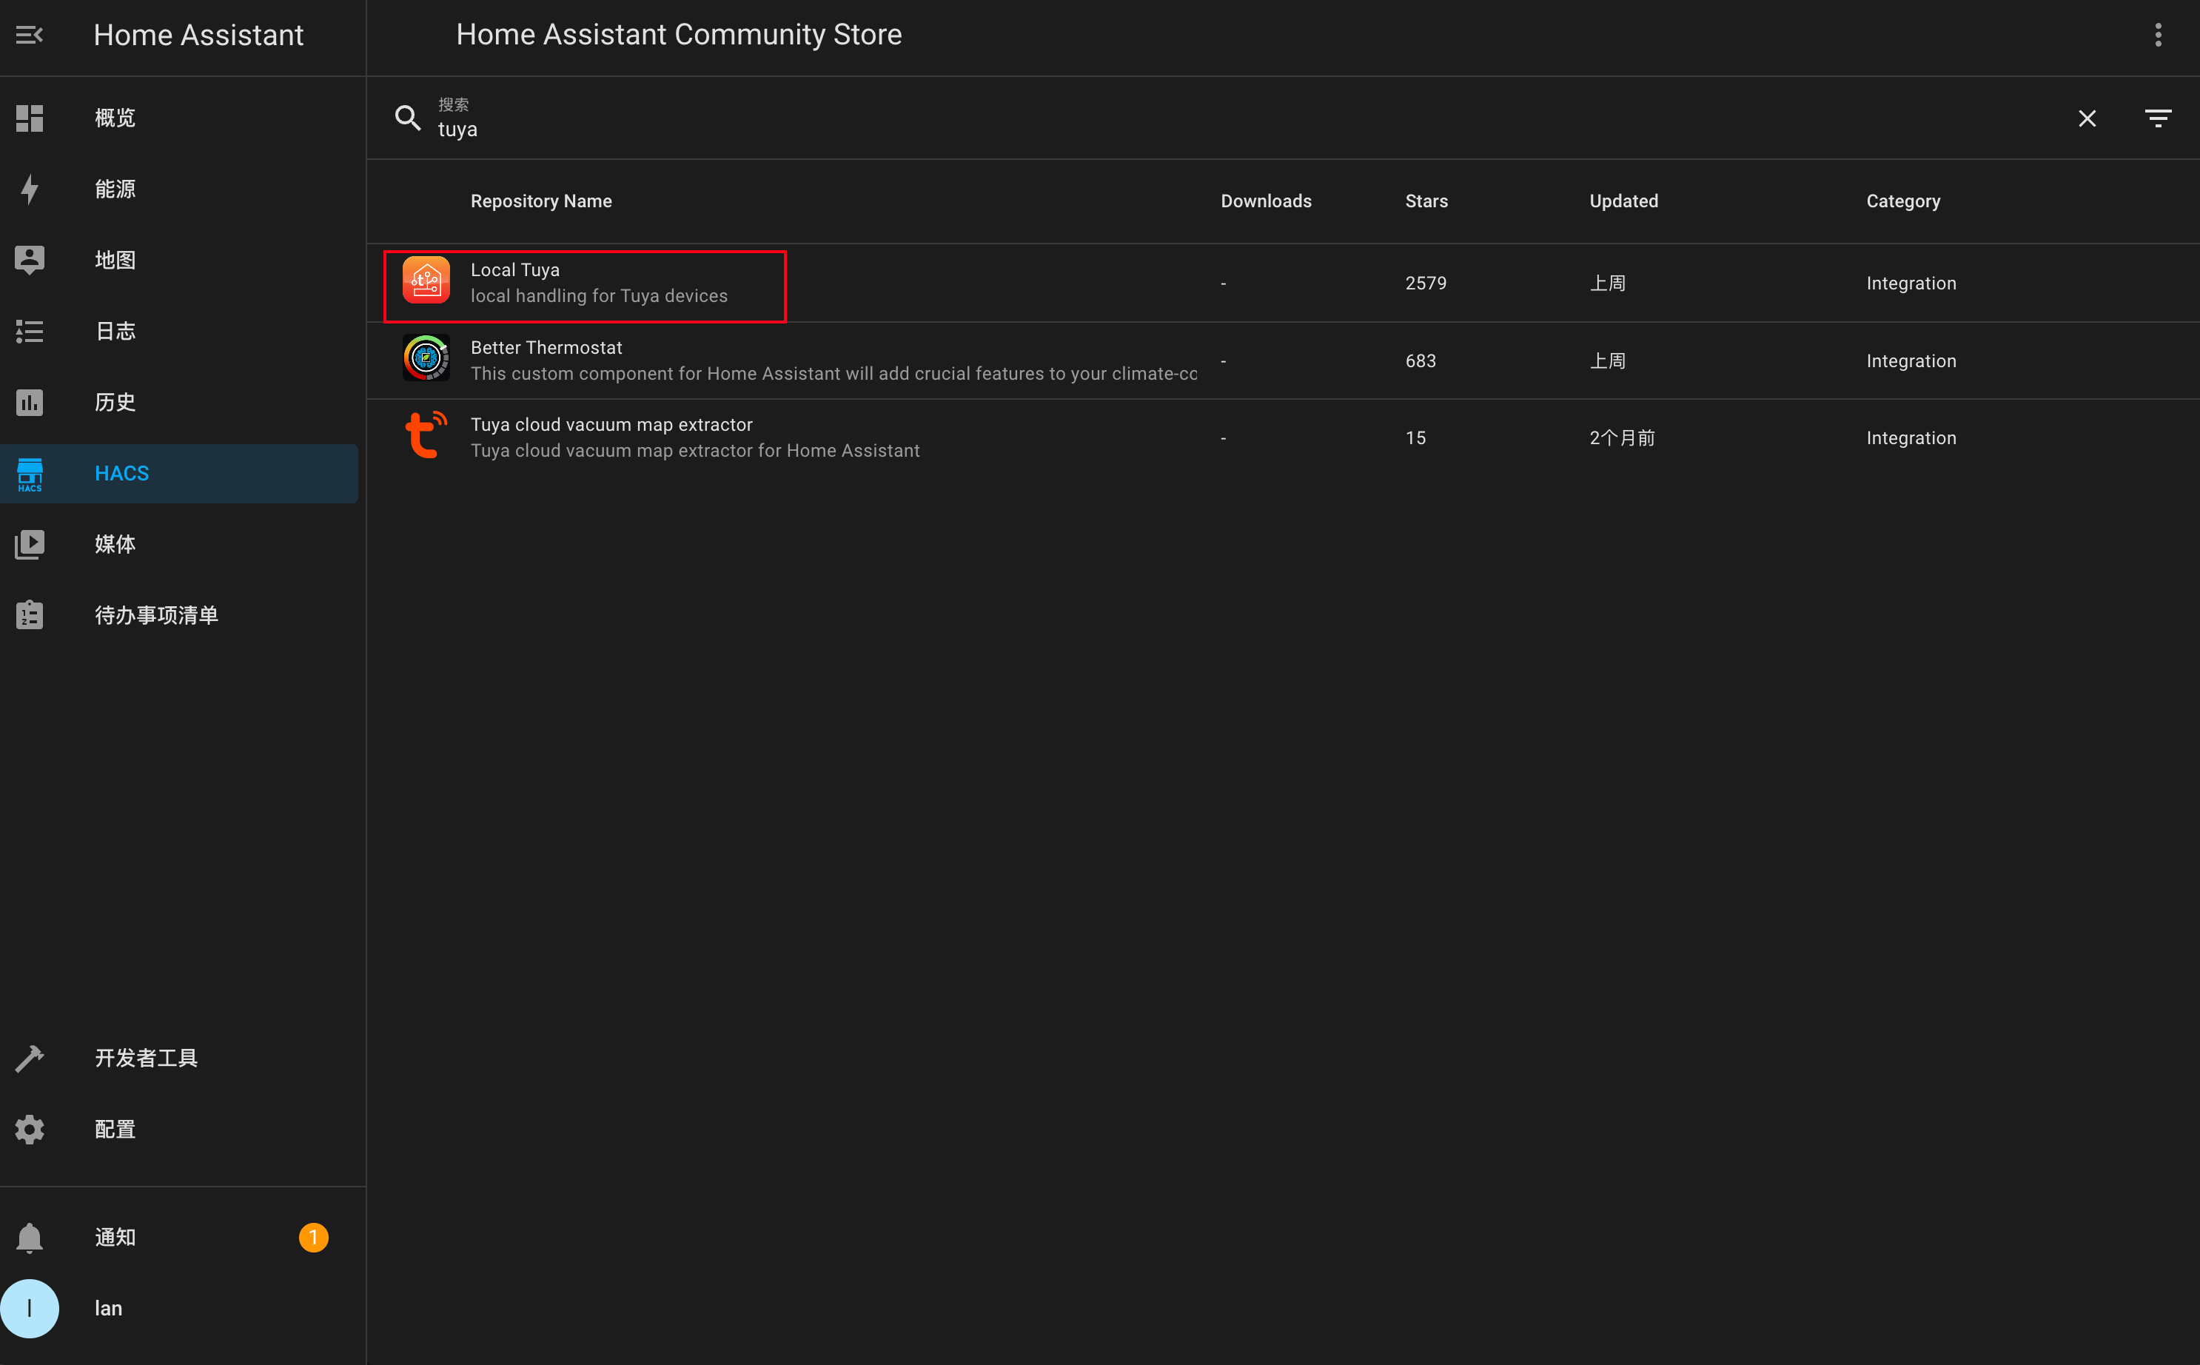Click 上周 updated cell for Better Thermostat
The image size is (2200, 1365).
tap(1607, 361)
